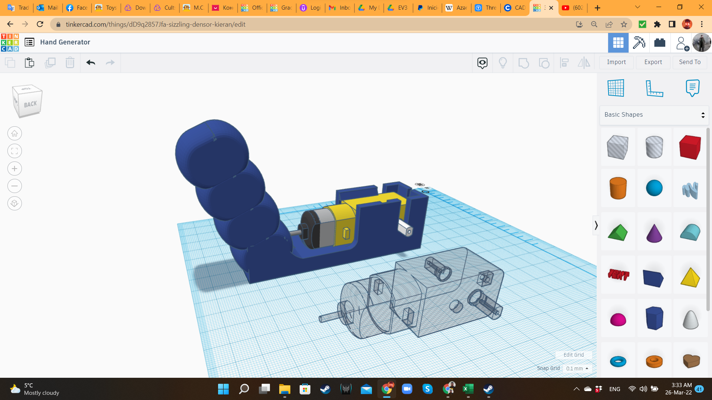Open the Export menu

[x=653, y=62]
